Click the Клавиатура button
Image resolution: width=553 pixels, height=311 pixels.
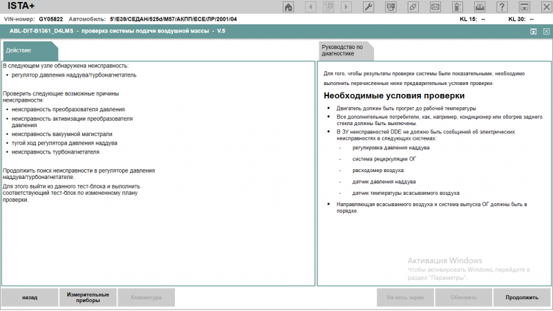click(x=146, y=298)
